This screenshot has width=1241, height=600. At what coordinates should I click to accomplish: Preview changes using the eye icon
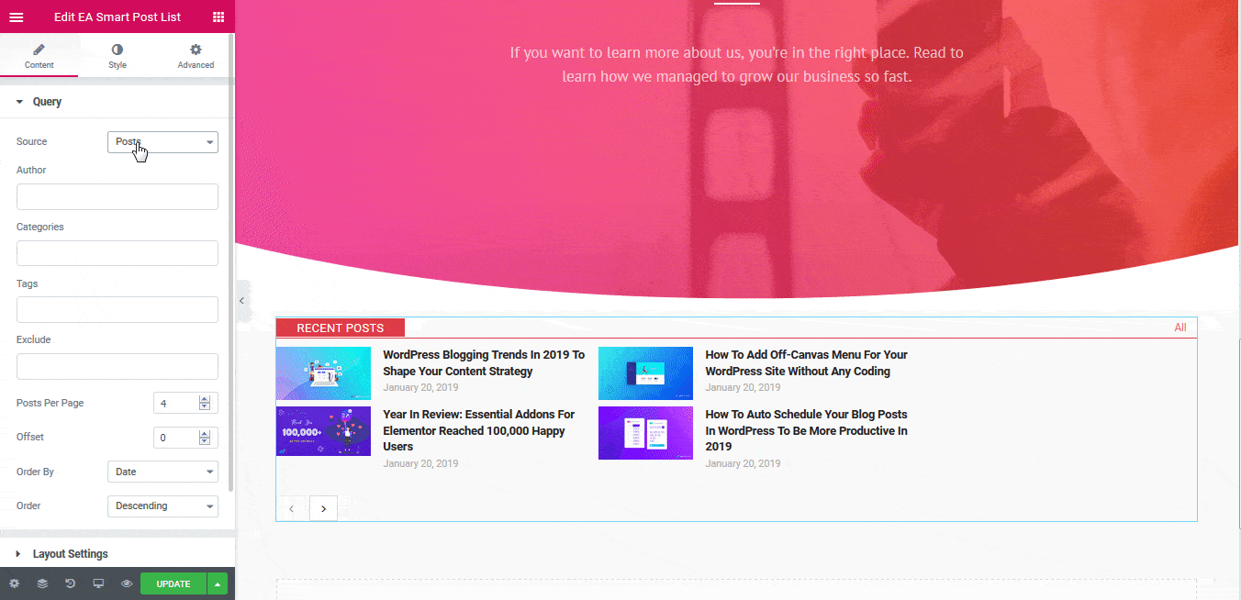click(x=126, y=583)
